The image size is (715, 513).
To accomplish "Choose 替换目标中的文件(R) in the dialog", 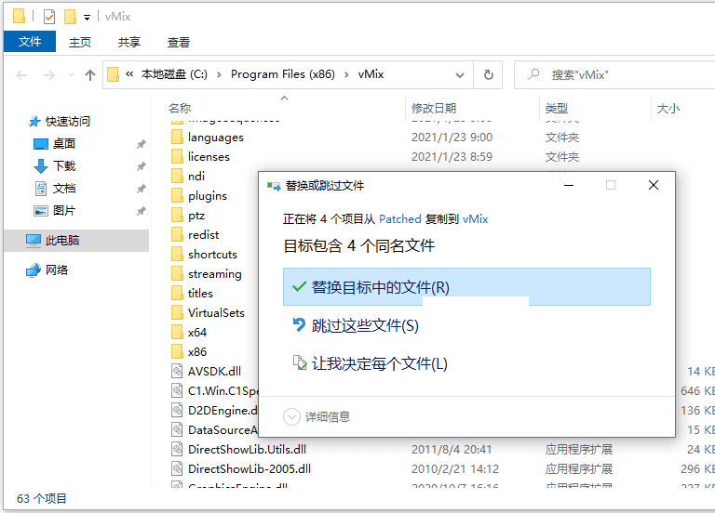I will point(466,287).
